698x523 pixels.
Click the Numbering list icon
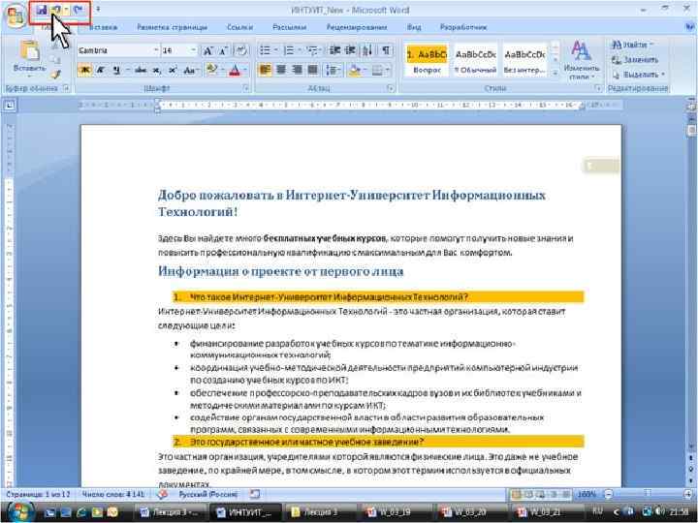289,50
